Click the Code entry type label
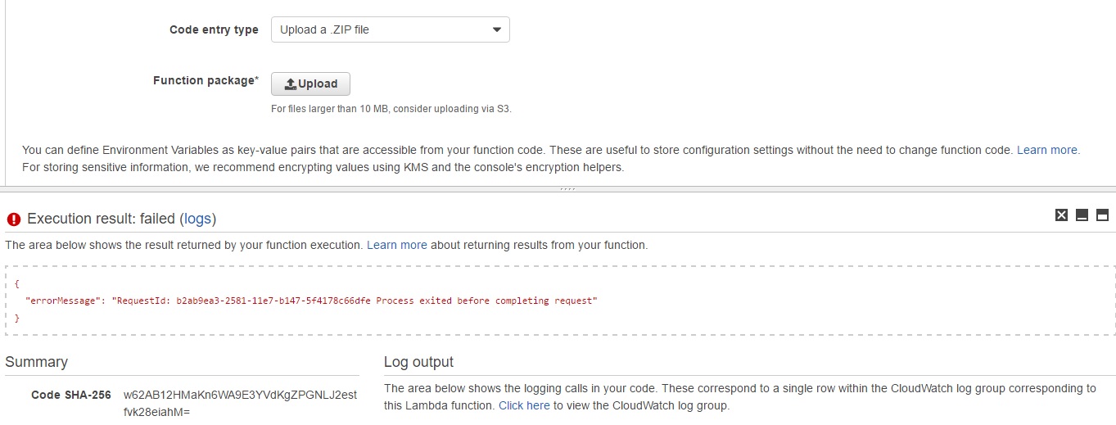This screenshot has width=1116, height=425. 214,29
